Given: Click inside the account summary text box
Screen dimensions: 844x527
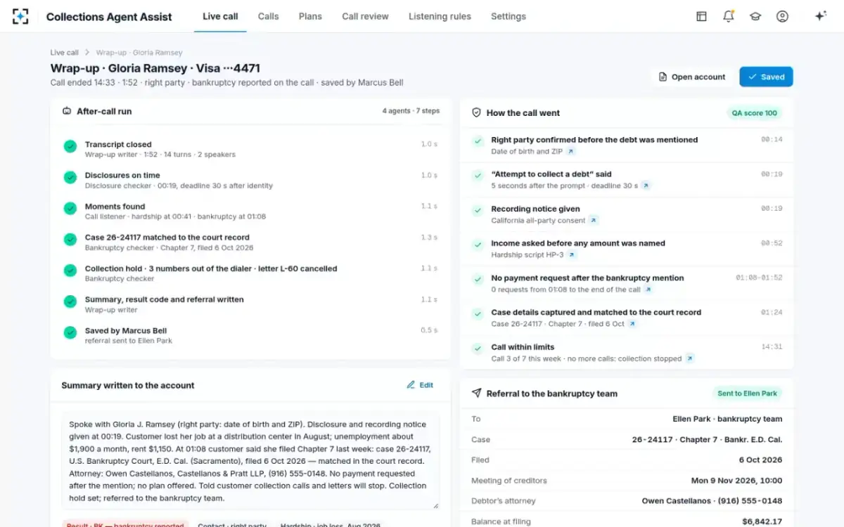Looking at the screenshot, I should 250,461.
